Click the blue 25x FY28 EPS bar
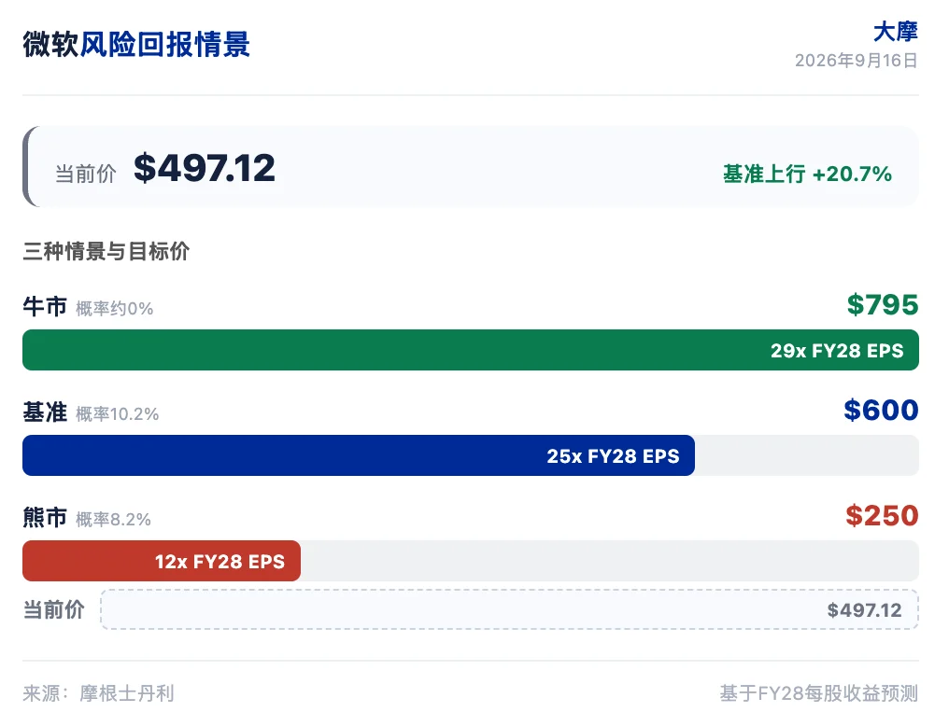 coord(359,455)
